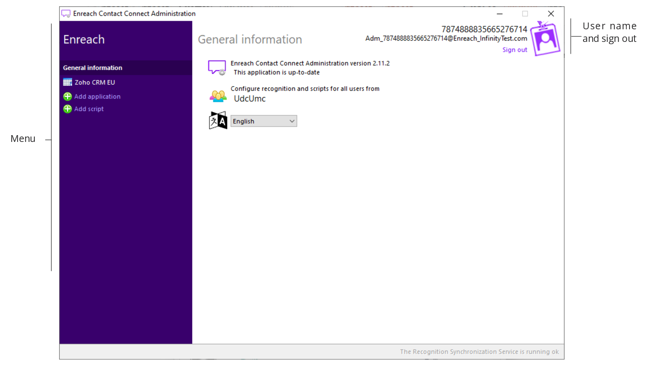The width and height of the screenshot is (667, 369).
Task: Click the Add script link text
Action: 89,109
